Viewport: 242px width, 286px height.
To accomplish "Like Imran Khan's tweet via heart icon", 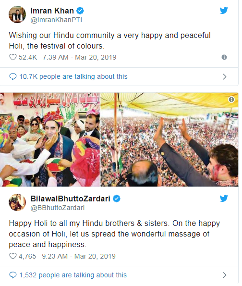I will [x=13, y=57].
